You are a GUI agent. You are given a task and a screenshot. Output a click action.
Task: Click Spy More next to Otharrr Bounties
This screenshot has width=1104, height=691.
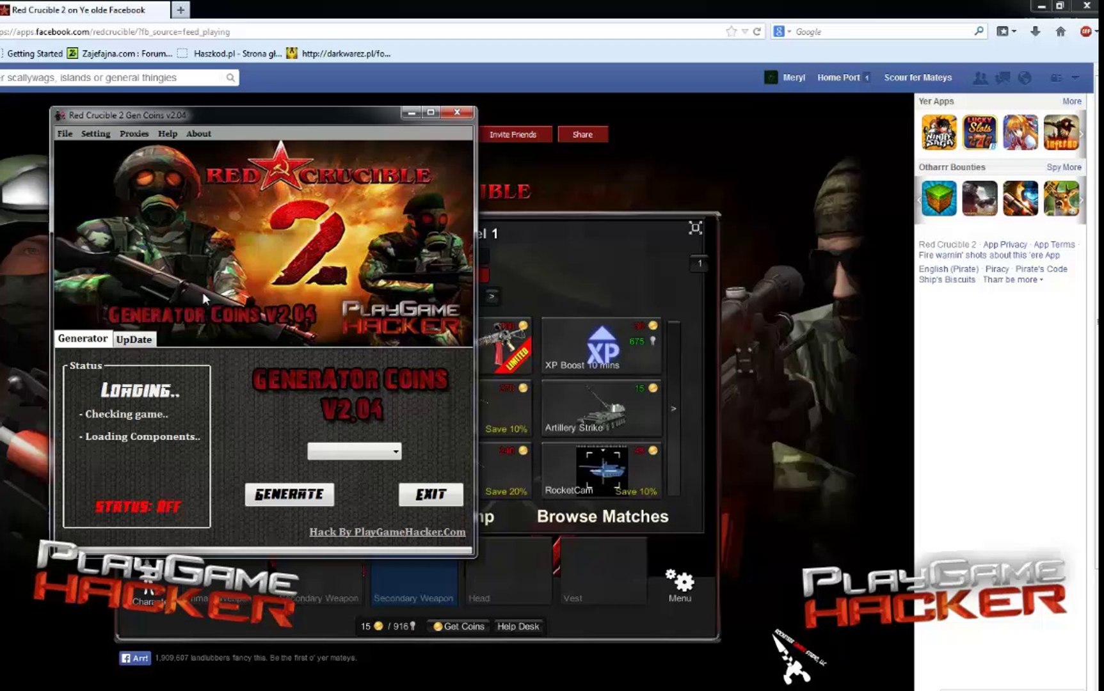point(1064,167)
